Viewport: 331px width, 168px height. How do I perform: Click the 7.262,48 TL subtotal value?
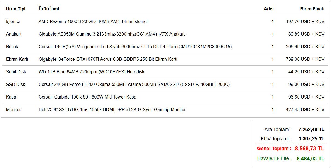click(x=312, y=129)
